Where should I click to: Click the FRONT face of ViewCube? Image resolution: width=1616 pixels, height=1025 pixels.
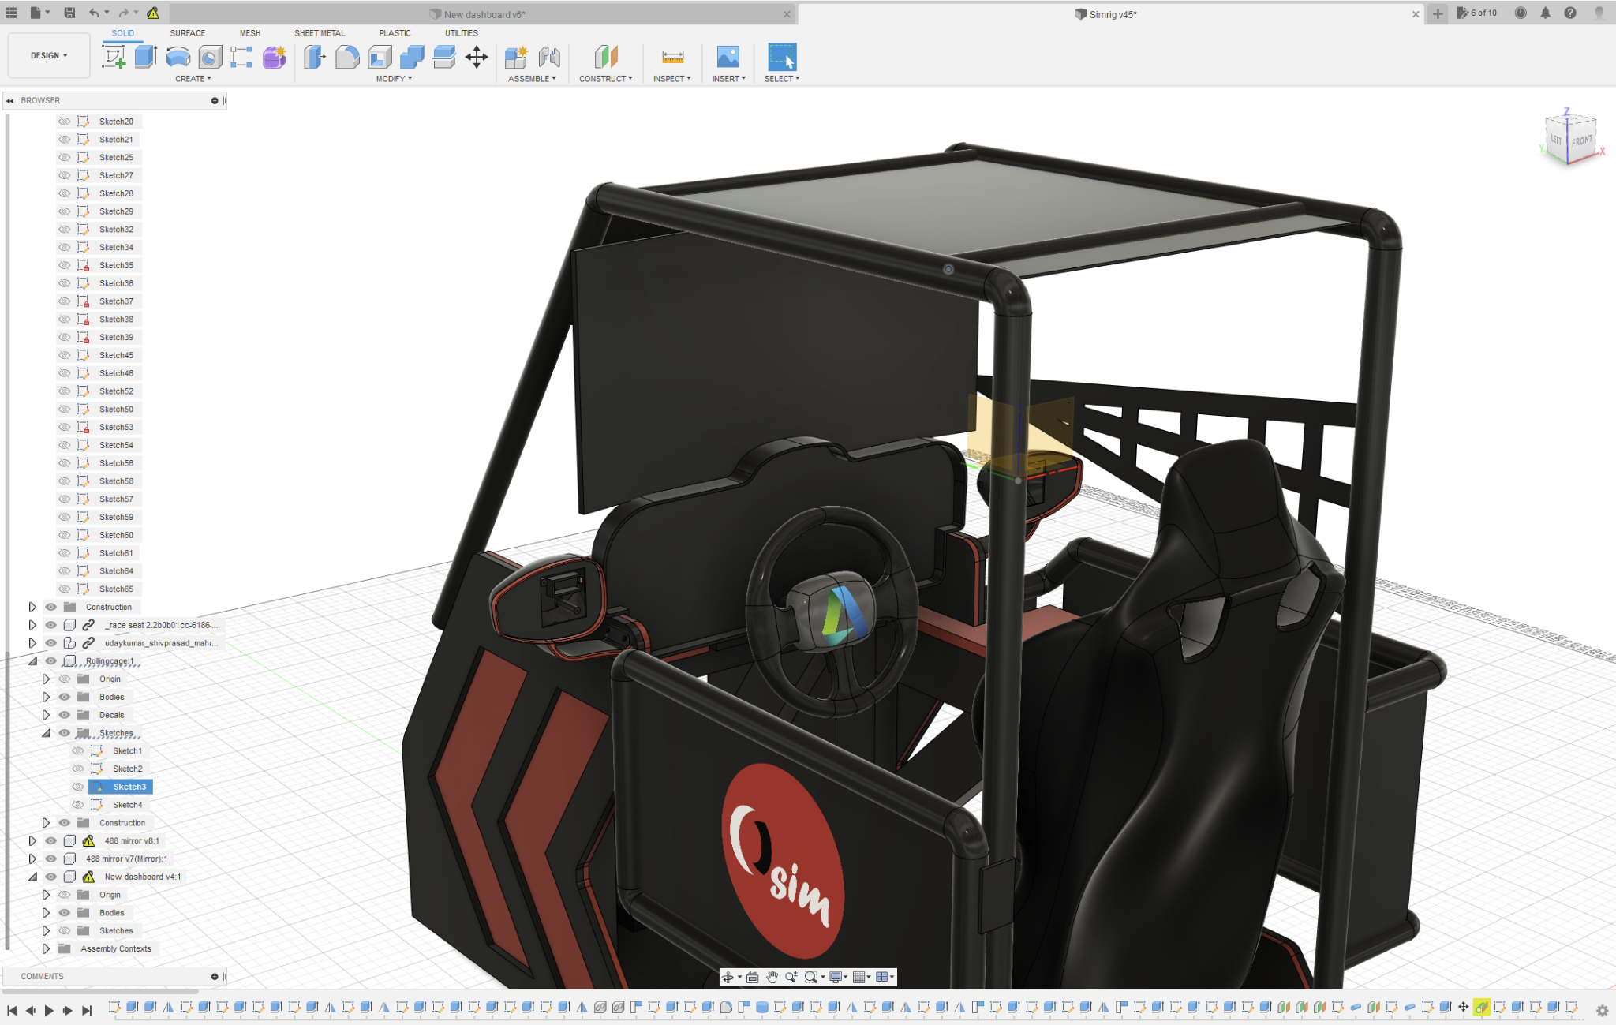1581,140
